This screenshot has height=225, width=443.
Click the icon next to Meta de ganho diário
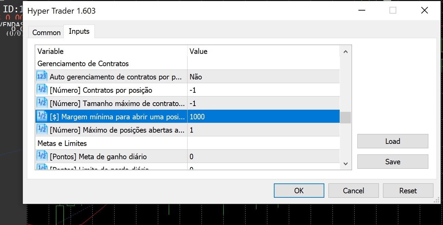click(42, 156)
